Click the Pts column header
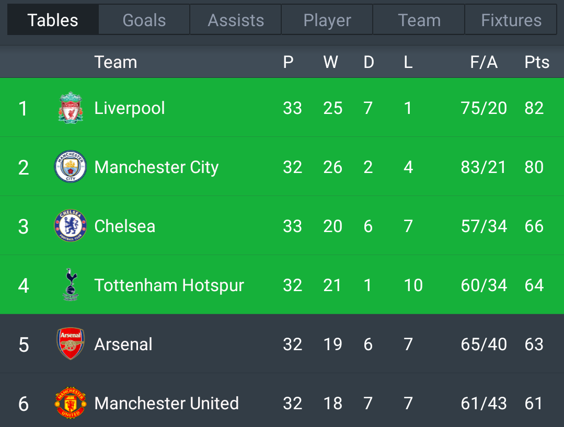The image size is (564, 427). (x=537, y=62)
